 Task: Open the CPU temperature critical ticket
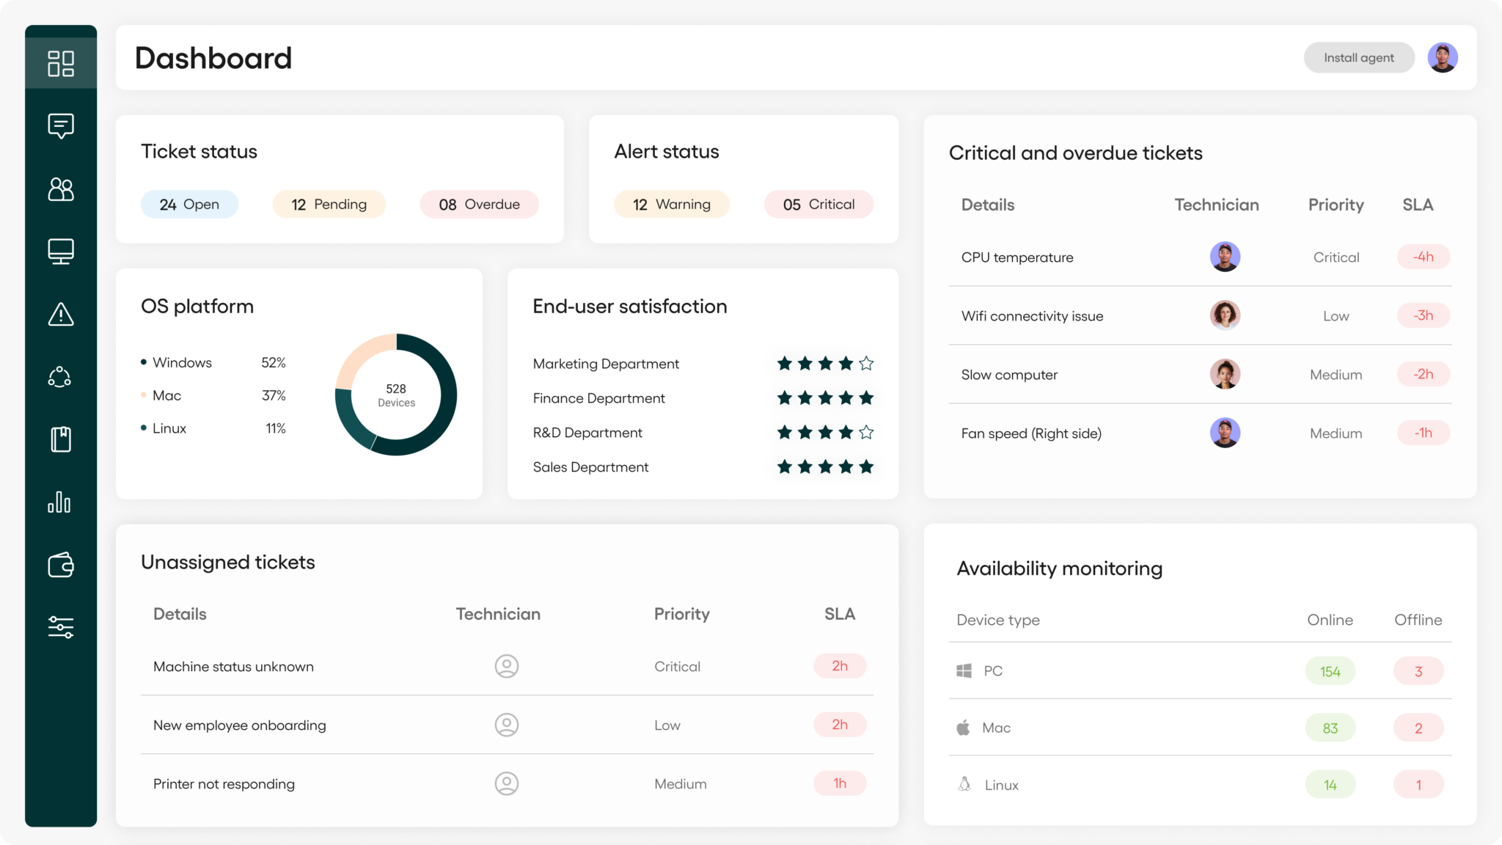tap(1016, 257)
